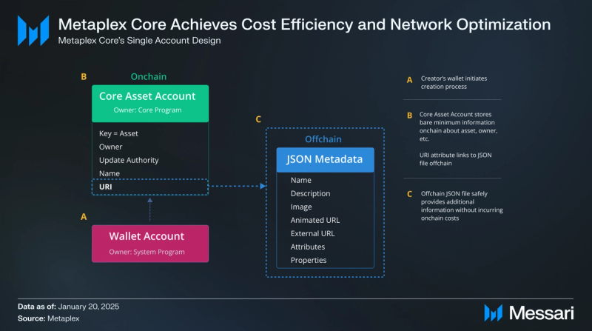Click the highlighted 'URI' row
Screen dimensions: 592x331
150,187
